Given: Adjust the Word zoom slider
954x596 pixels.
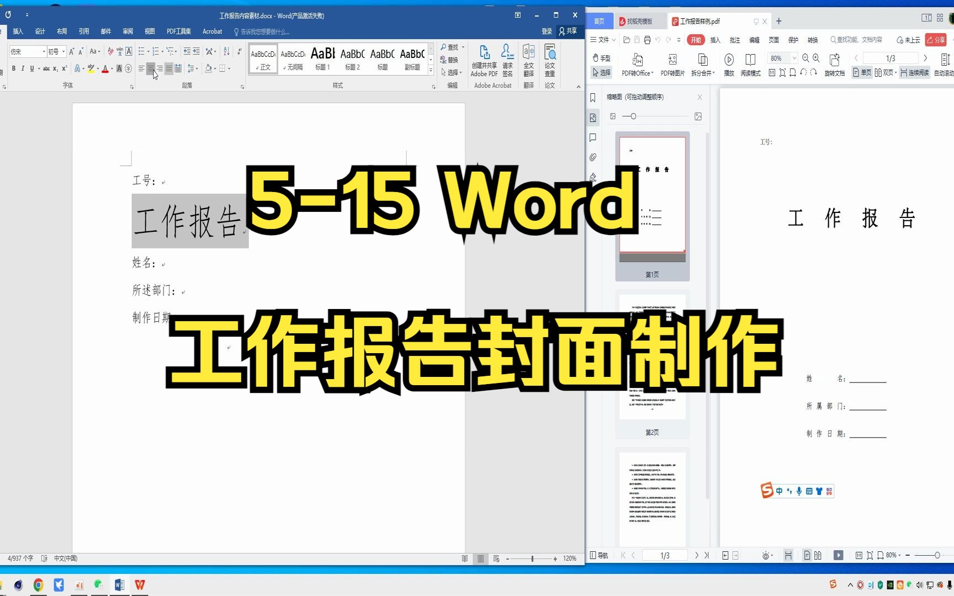Looking at the screenshot, I should (x=532, y=558).
